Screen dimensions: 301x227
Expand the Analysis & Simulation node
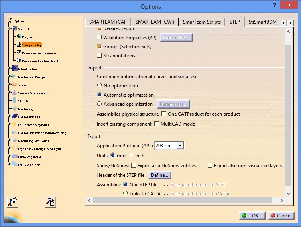click(9, 93)
